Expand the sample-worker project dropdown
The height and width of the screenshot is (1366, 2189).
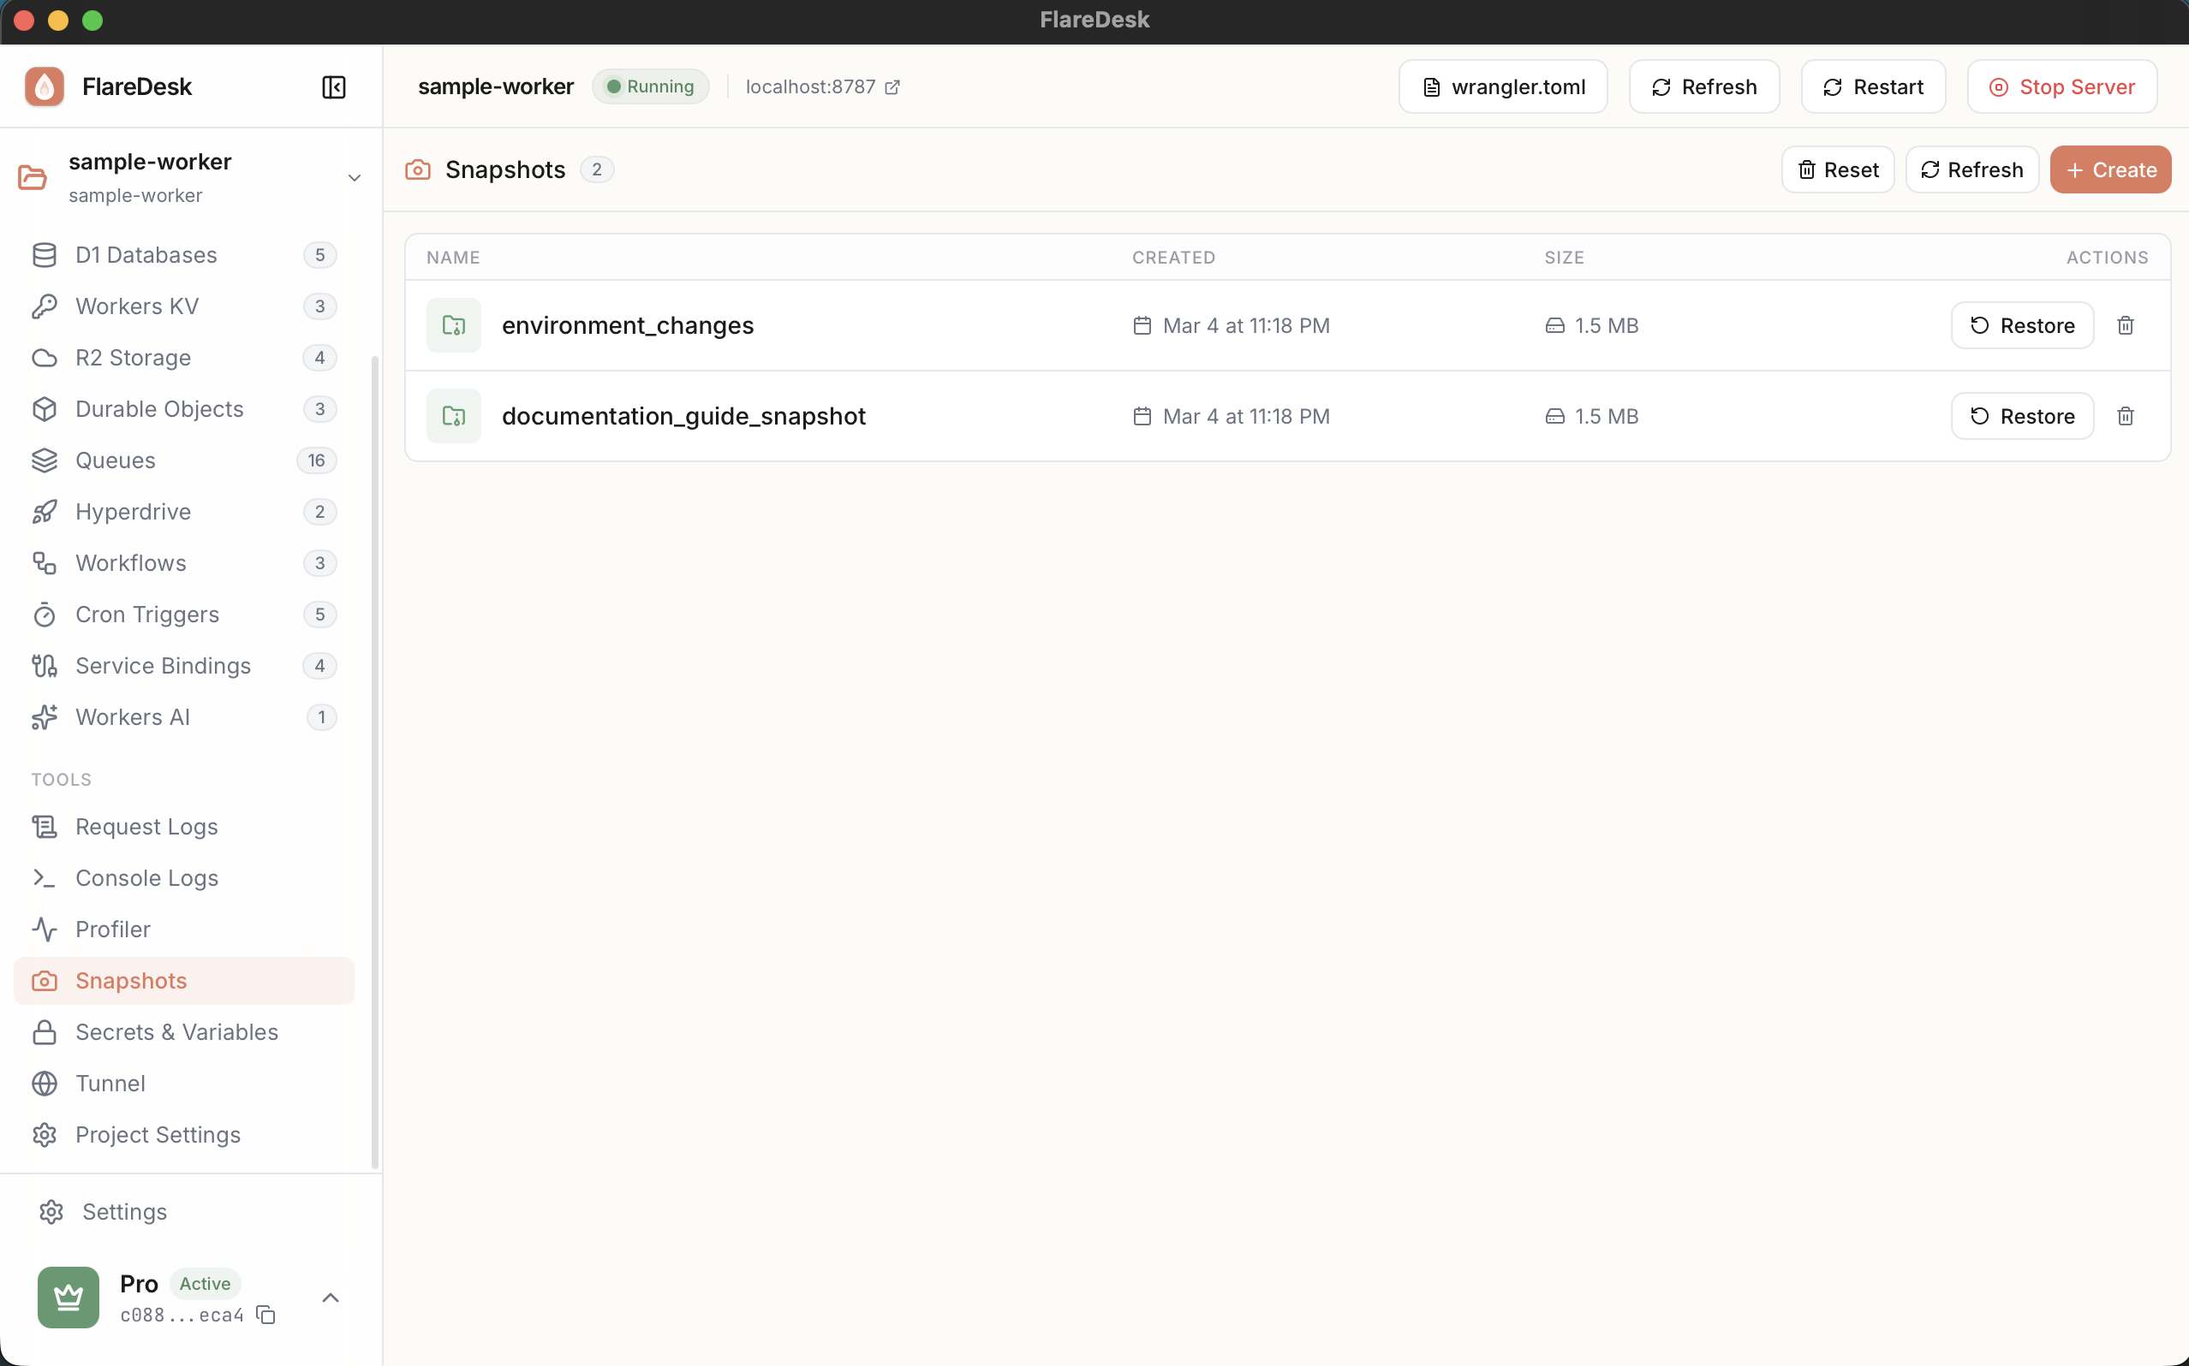[x=354, y=177]
